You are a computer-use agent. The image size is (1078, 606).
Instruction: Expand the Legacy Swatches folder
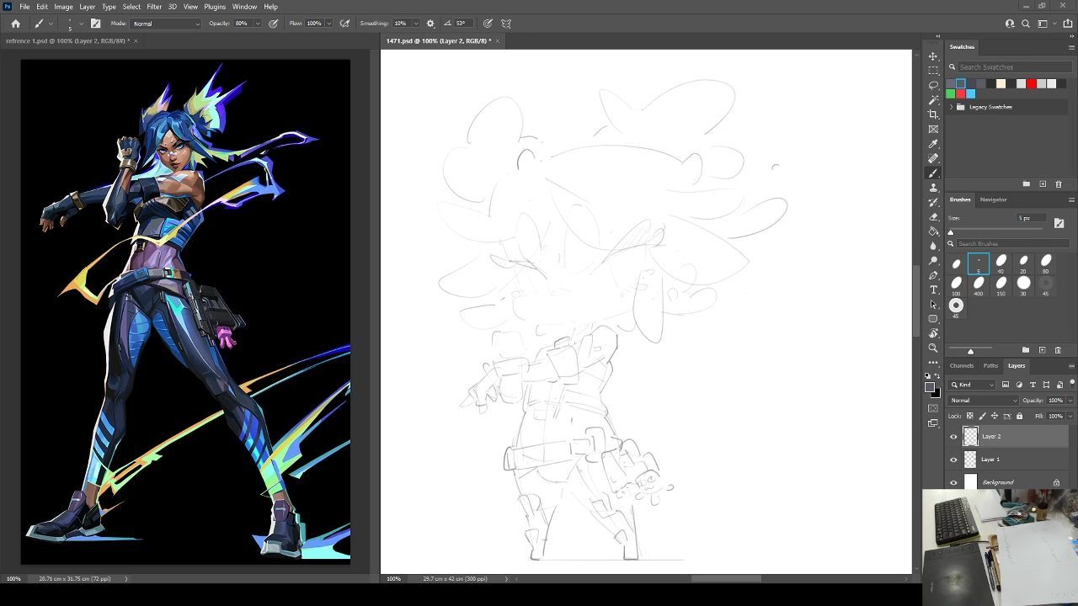[952, 107]
